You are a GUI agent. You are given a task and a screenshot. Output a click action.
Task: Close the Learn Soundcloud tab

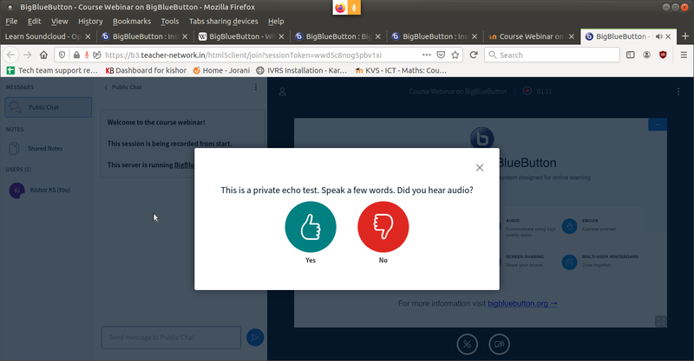(88, 36)
